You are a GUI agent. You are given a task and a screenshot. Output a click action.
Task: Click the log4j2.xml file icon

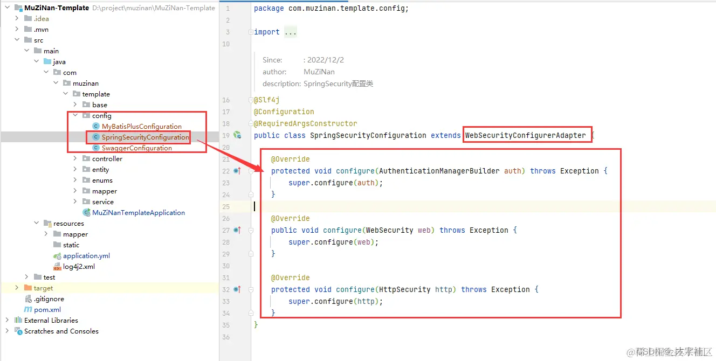pyautogui.click(x=57, y=267)
